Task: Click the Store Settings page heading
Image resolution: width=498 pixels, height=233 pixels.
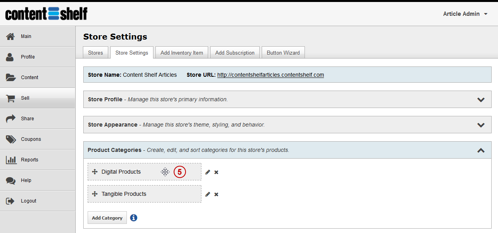Action: click(115, 37)
